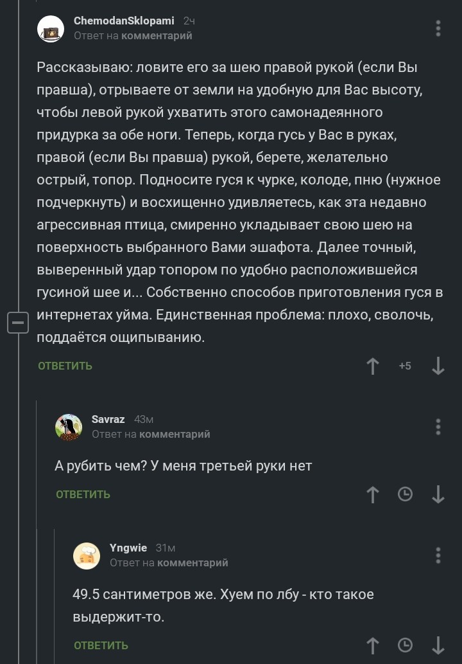Upvote Savraz's comment
Viewport: 462px width, 664px height.
tap(372, 494)
